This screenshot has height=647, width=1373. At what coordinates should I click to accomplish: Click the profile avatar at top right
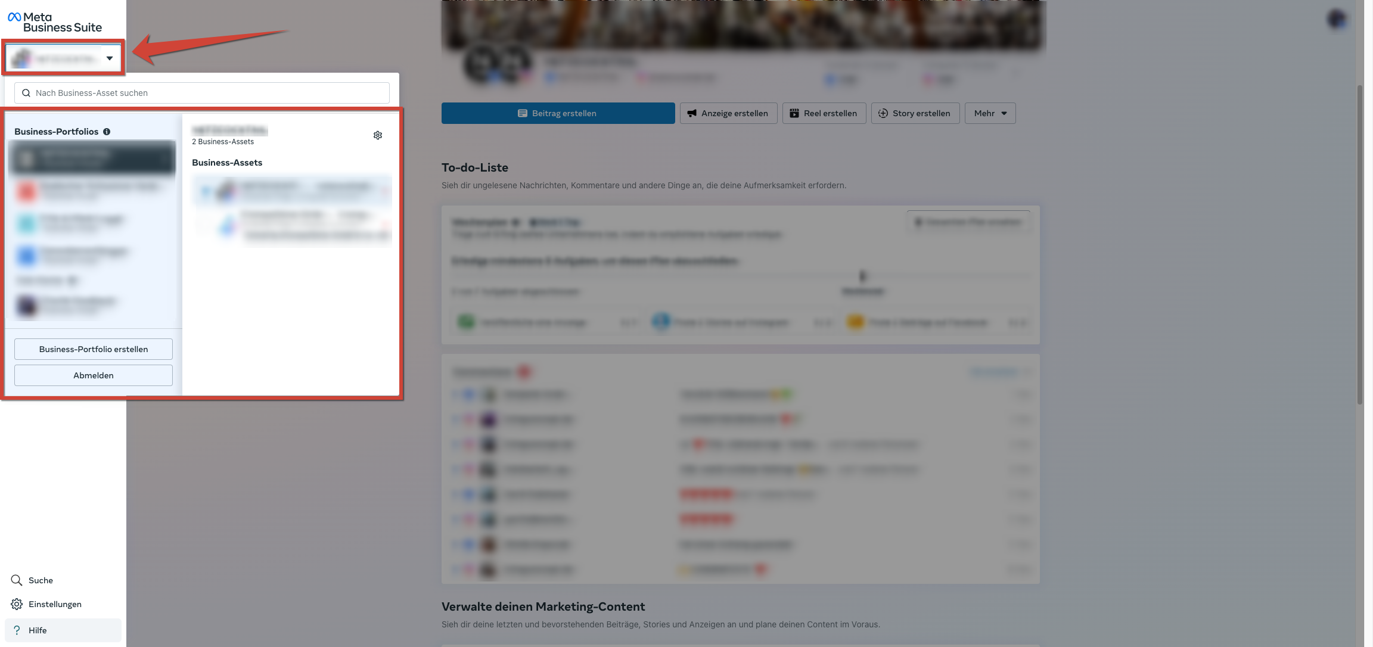click(1337, 20)
